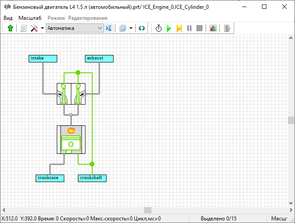
Task: Pause the simulation
Action: coord(189,28)
